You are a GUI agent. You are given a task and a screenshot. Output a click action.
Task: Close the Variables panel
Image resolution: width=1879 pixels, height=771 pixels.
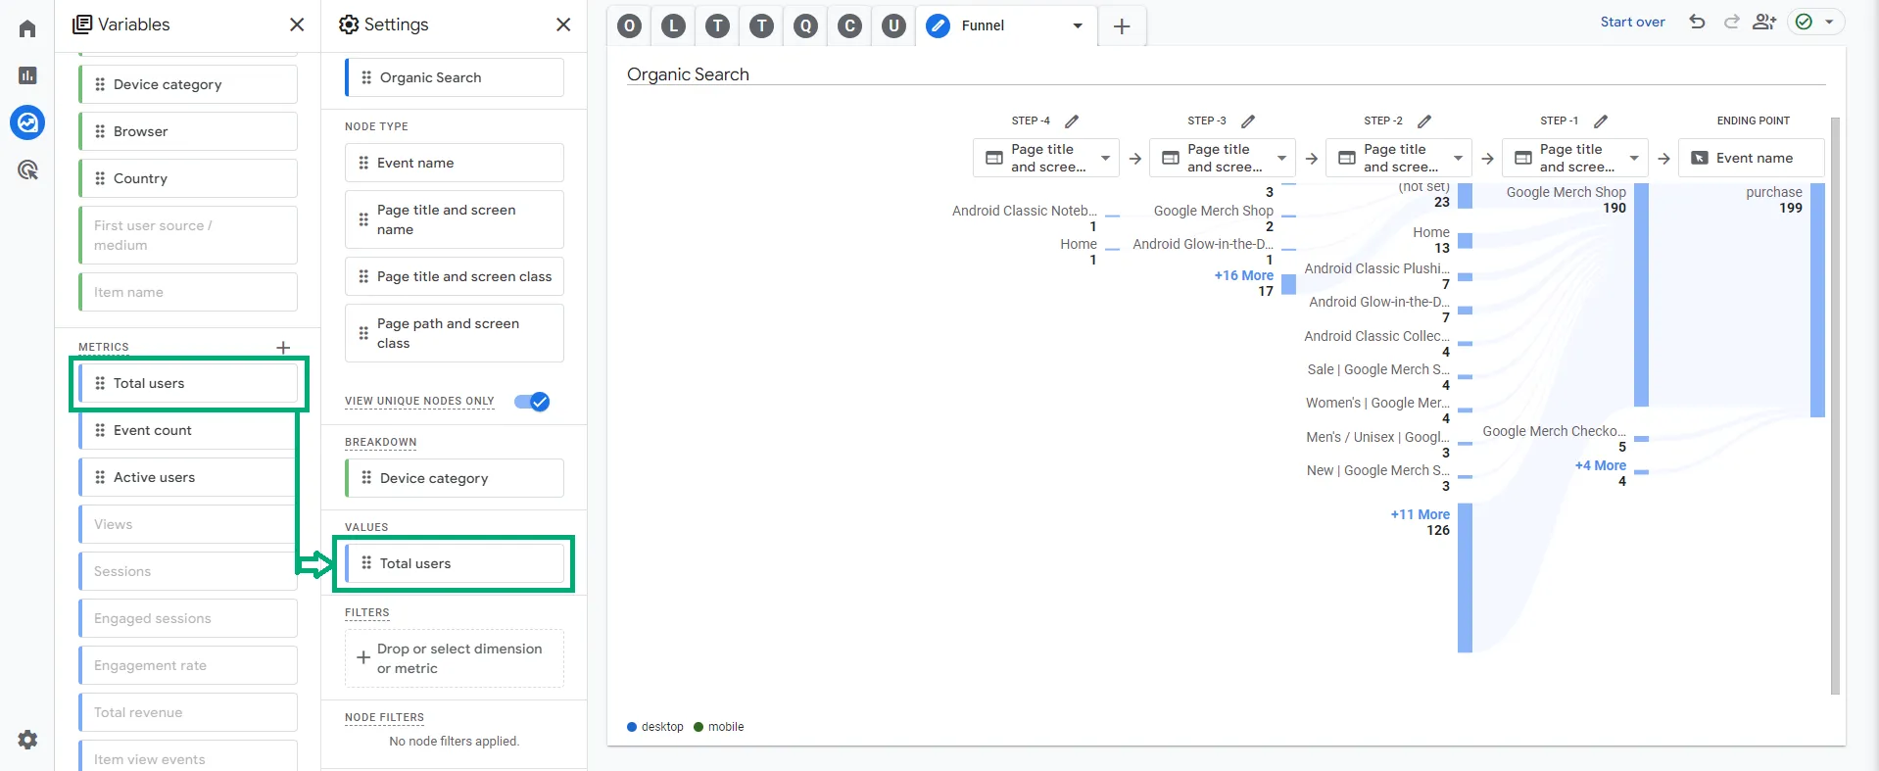[x=297, y=24]
